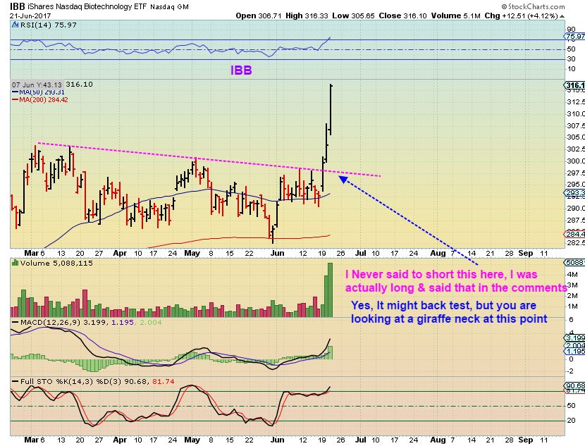Click the red 81.74 stochastic %D legend value

click(x=164, y=381)
